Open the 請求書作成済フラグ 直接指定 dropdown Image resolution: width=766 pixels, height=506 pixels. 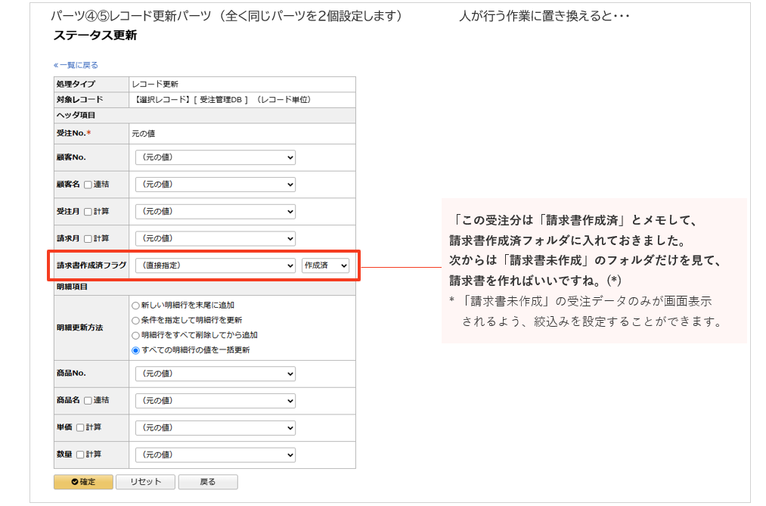214,265
